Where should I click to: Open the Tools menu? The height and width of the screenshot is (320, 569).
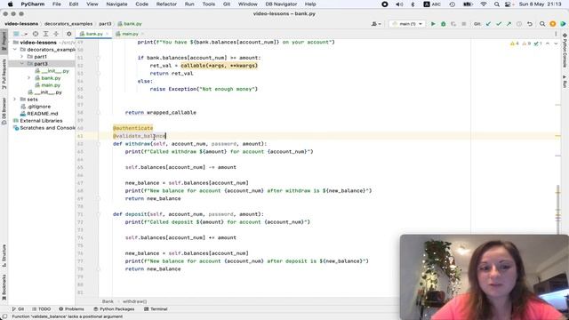pos(209,4)
